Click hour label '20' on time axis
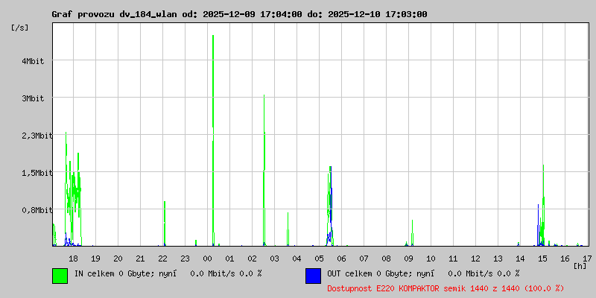Image resolution: width=596 pixels, height=298 pixels. click(x=118, y=259)
